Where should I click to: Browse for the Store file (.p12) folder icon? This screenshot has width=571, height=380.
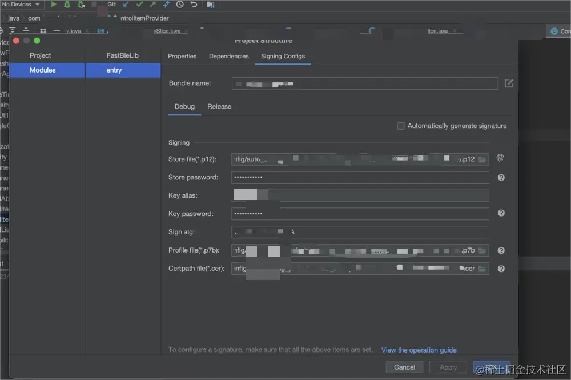[x=482, y=159]
